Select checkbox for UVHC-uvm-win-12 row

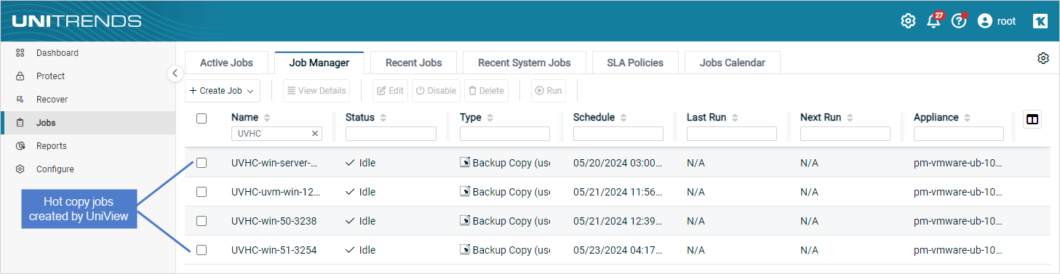[x=202, y=192]
